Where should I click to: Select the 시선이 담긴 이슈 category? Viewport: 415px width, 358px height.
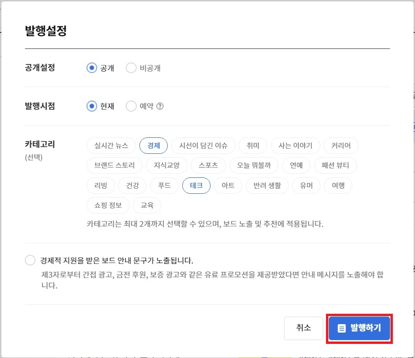point(203,145)
